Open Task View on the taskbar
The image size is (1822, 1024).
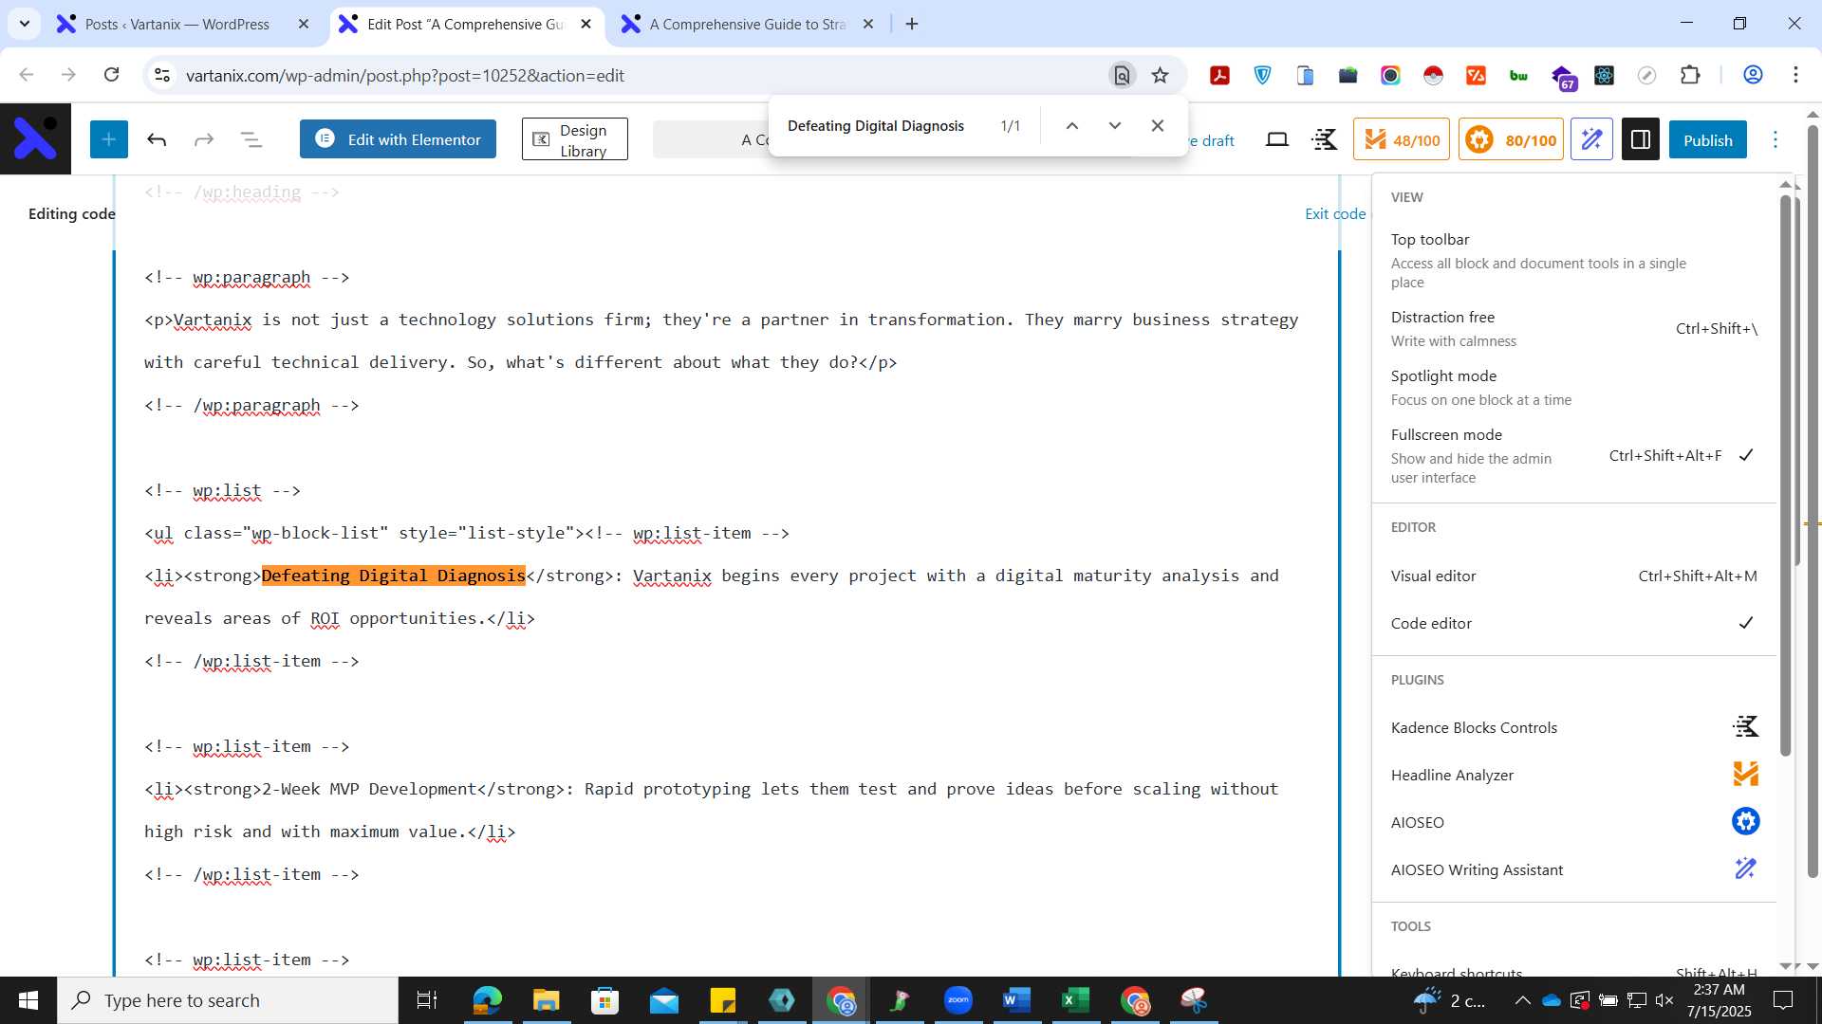427,1000
